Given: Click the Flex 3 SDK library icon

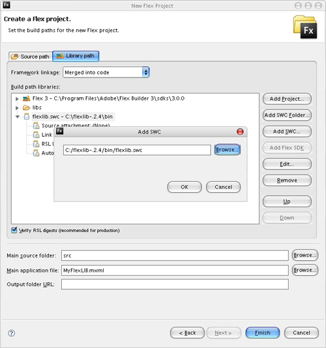Looking at the screenshot, I should click(x=27, y=98).
